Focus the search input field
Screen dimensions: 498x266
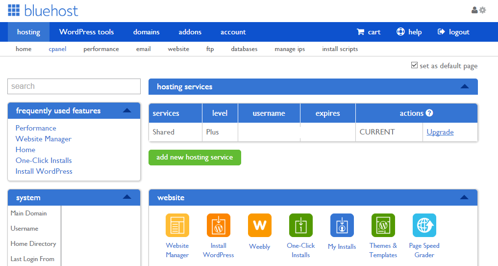tap(74, 86)
